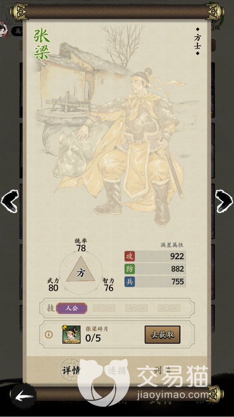Viewport: 234px width, 417px height.
Task: Tap the 张梁 fragment portrait thumbnail
Action: 71,335
